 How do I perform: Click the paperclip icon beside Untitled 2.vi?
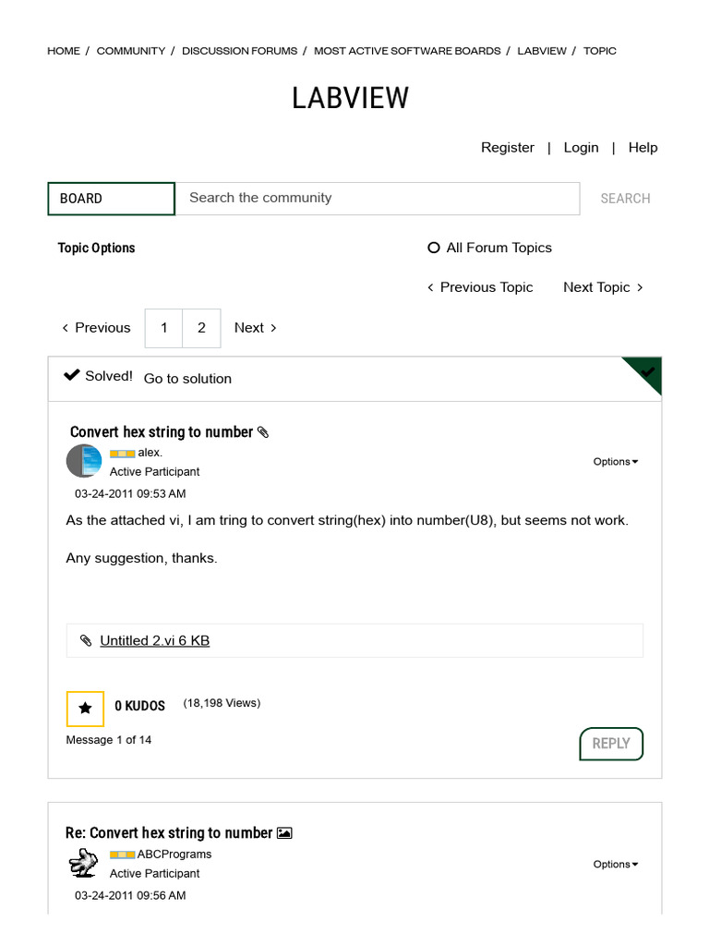(x=86, y=640)
